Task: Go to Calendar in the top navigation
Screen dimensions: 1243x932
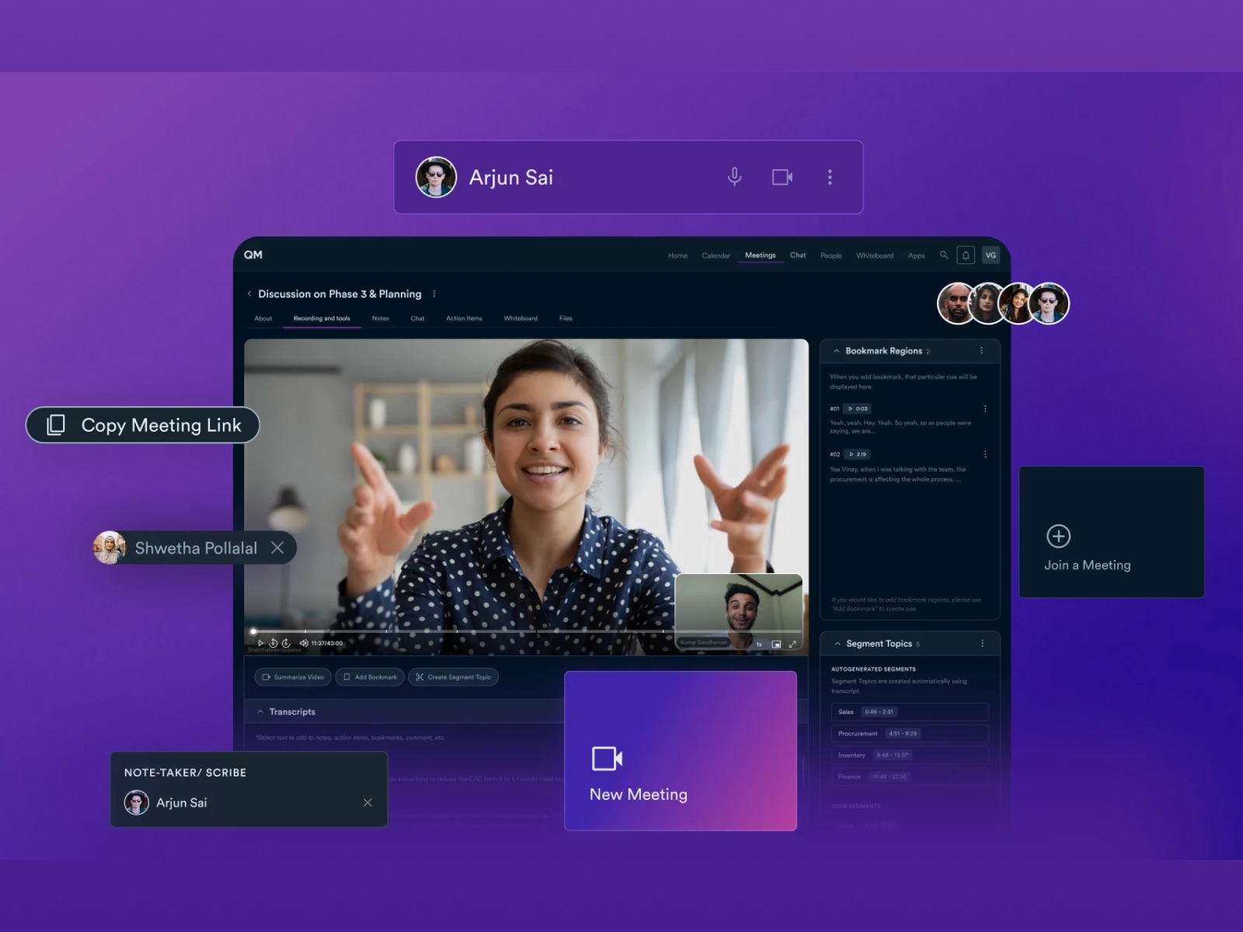Action: point(716,256)
